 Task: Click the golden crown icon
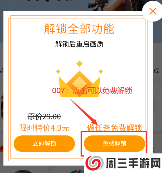(x=79, y=84)
